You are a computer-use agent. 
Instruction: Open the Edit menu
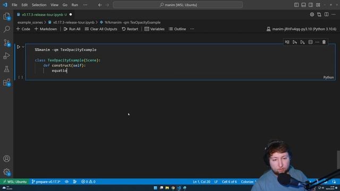(x=24, y=5)
